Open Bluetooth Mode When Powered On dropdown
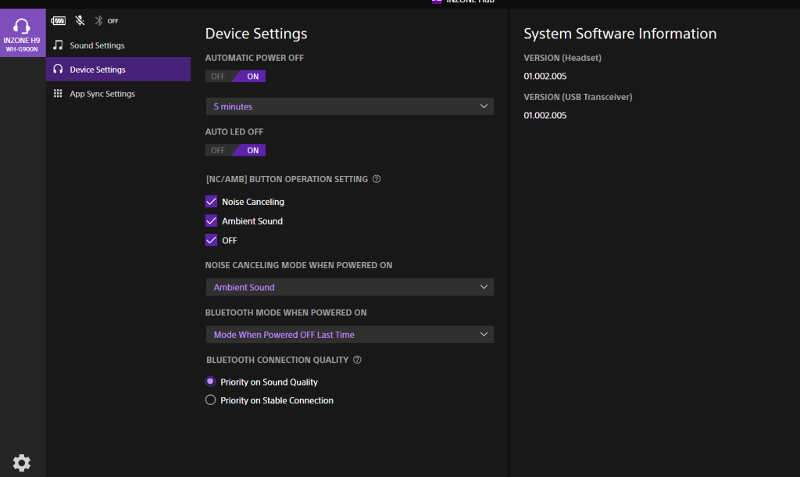The image size is (800, 477). 349,335
